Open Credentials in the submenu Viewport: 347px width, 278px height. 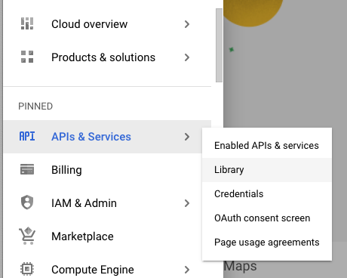[267, 194]
